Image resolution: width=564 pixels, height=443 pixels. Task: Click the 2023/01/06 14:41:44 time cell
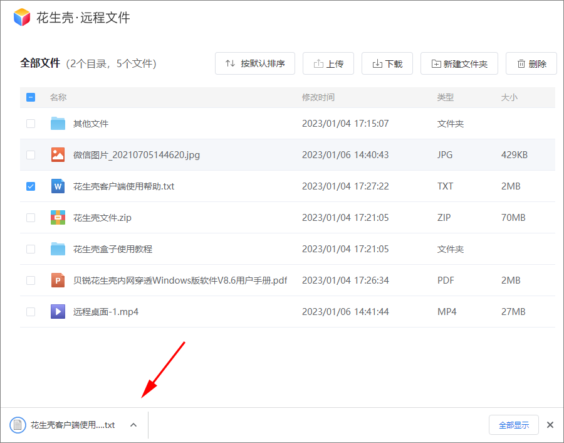coord(345,311)
